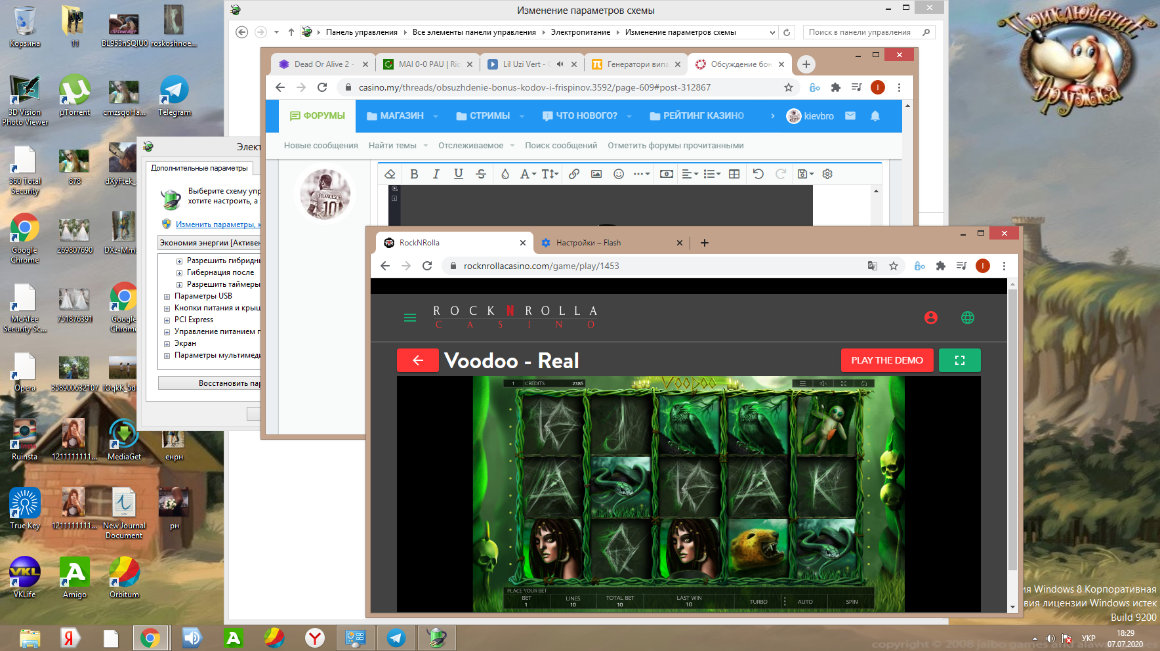Click the SPIN button in the Voodoo slot

(x=852, y=602)
